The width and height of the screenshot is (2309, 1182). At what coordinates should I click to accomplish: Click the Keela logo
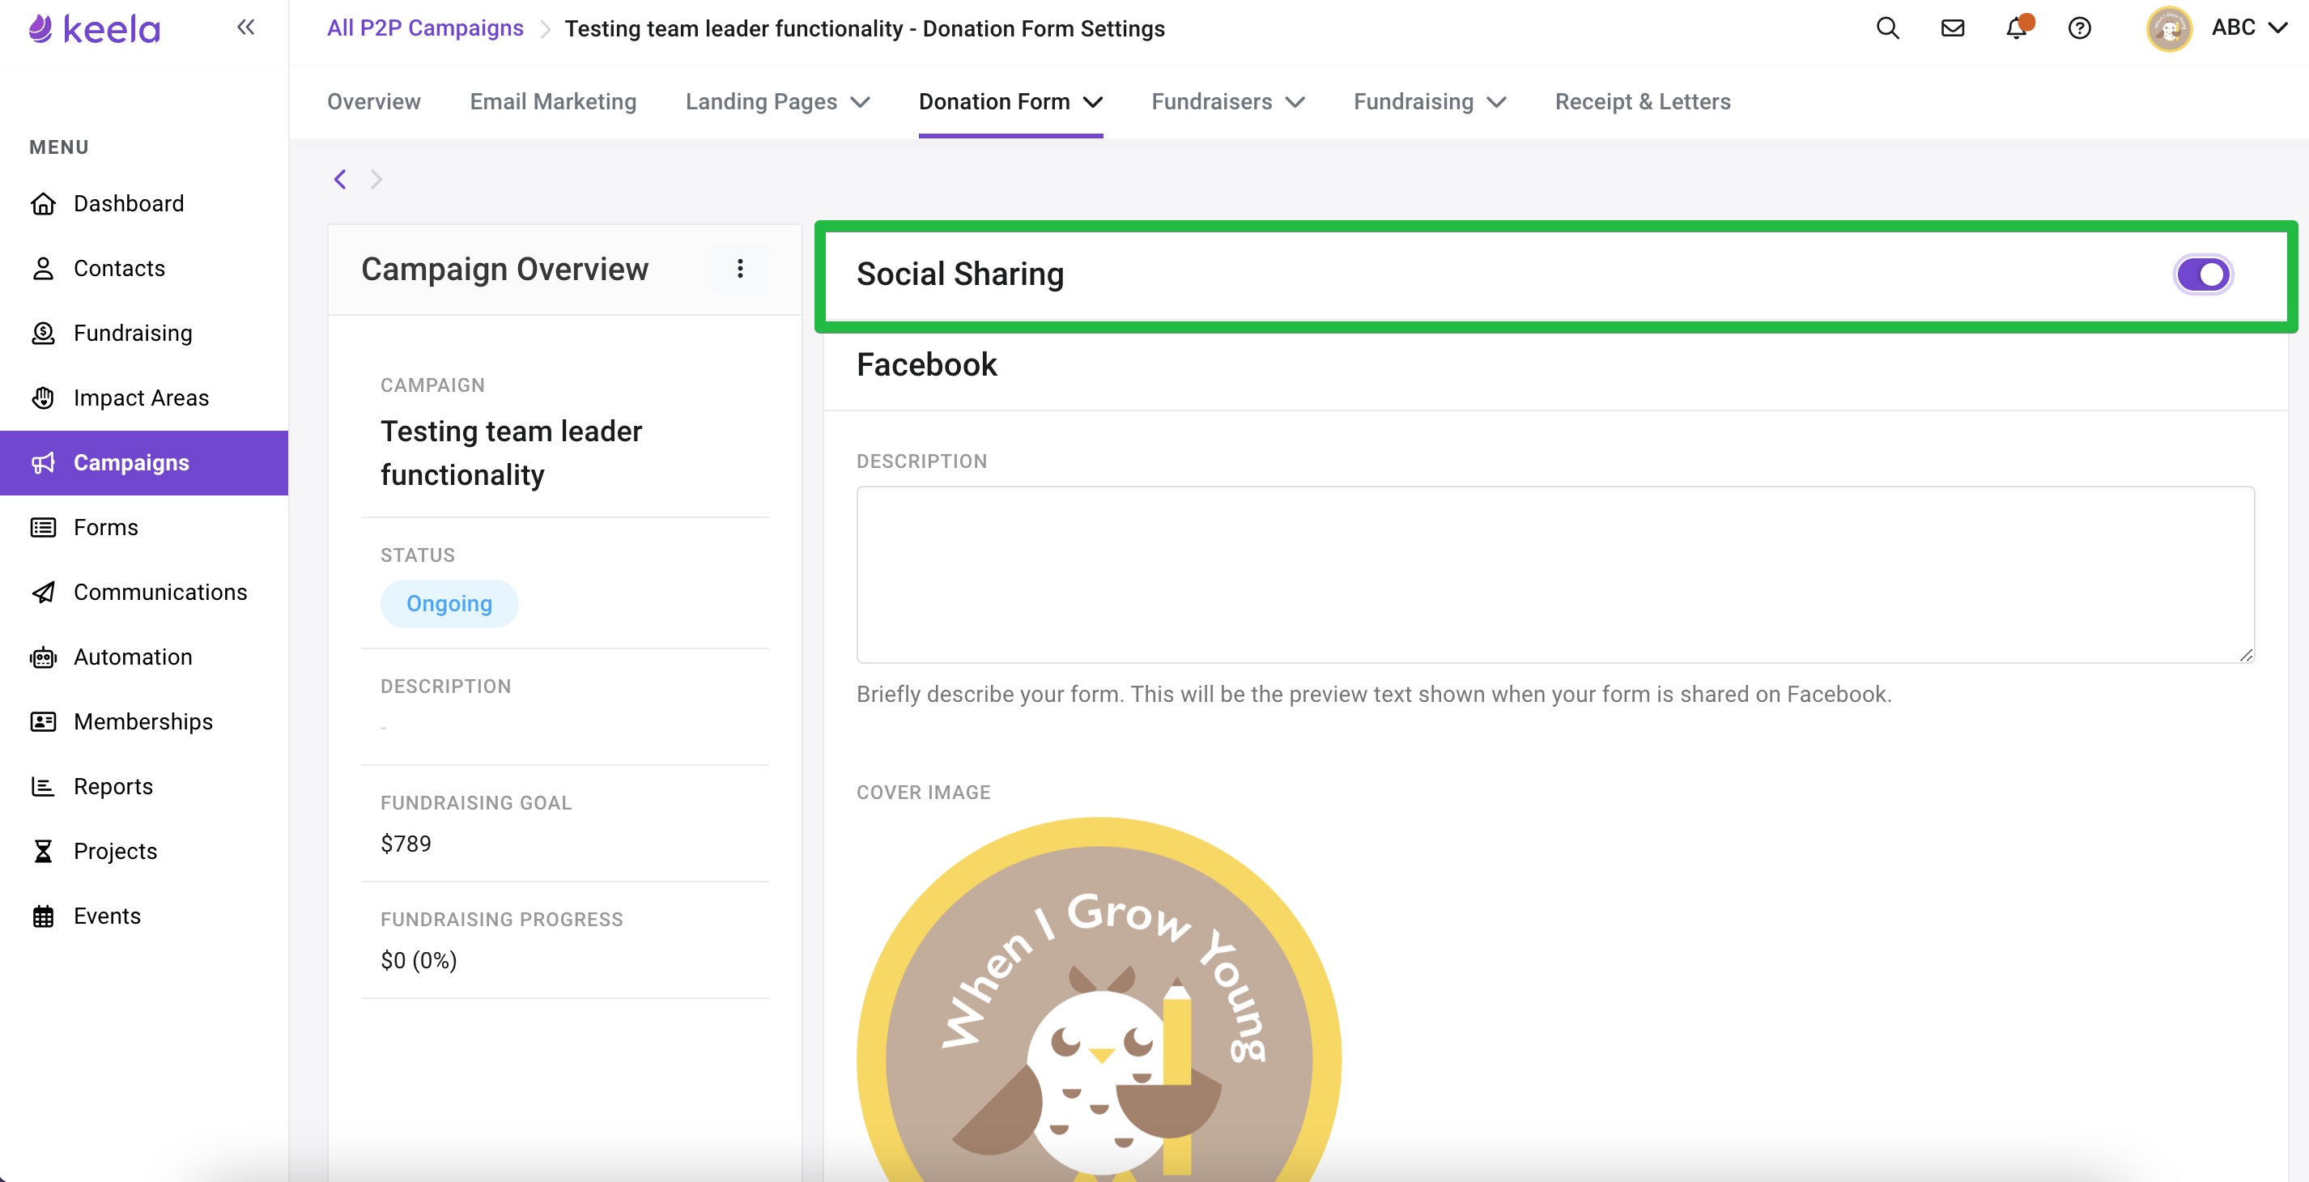coord(94,28)
